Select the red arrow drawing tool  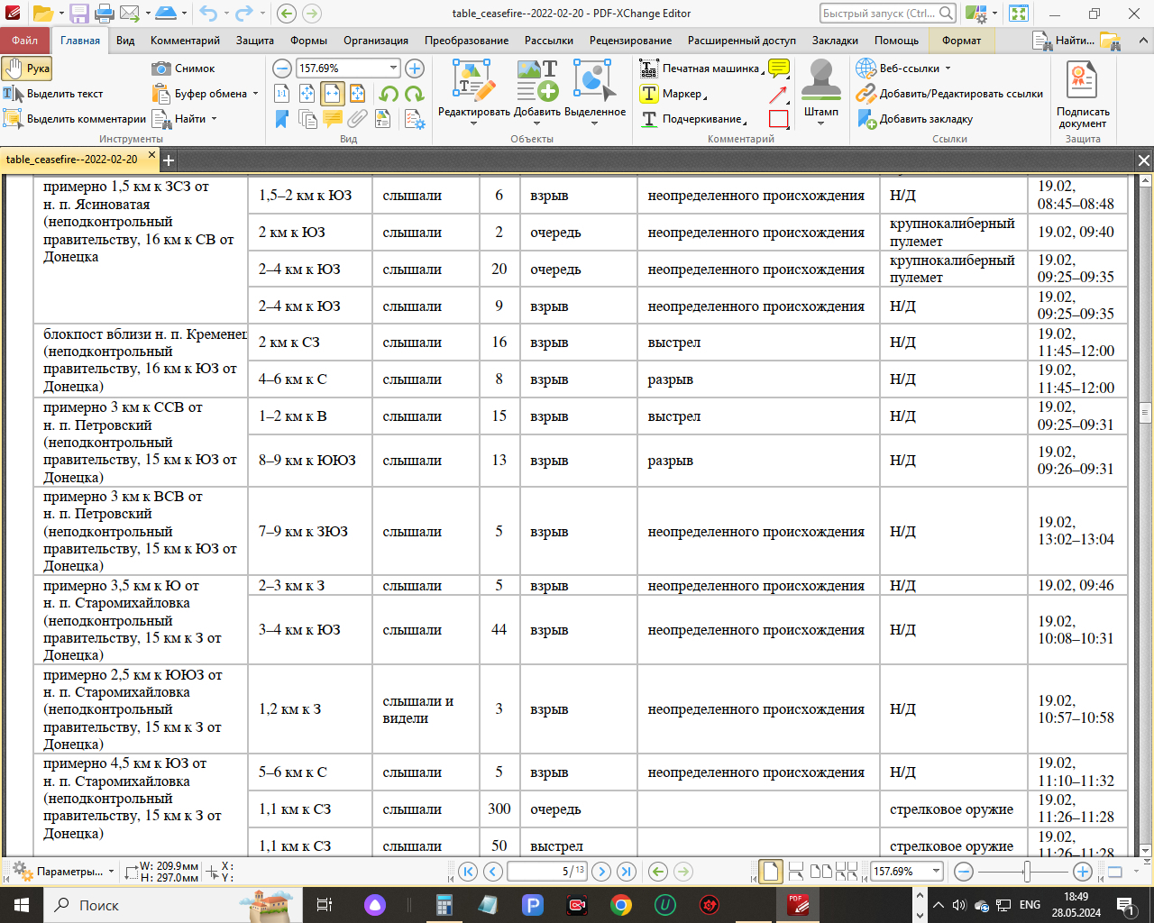pyautogui.click(x=779, y=94)
